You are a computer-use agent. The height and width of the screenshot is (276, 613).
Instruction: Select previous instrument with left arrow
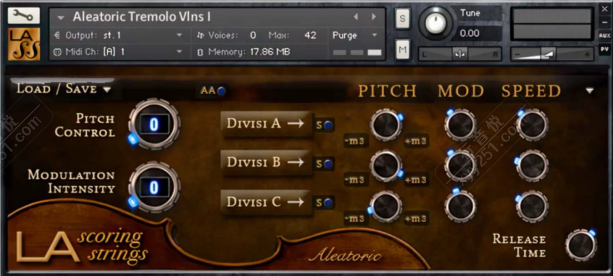(356, 17)
